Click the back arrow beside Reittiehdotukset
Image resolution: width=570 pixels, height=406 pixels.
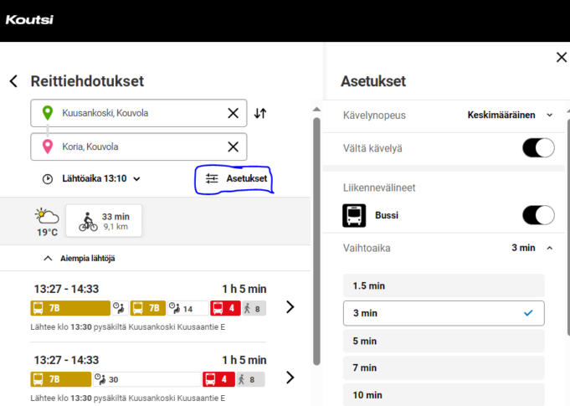point(14,81)
